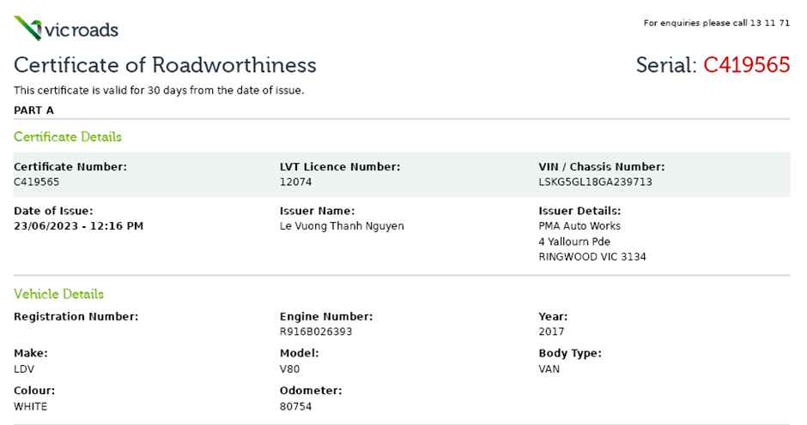Click the colour value WHITE

click(x=30, y=406)
